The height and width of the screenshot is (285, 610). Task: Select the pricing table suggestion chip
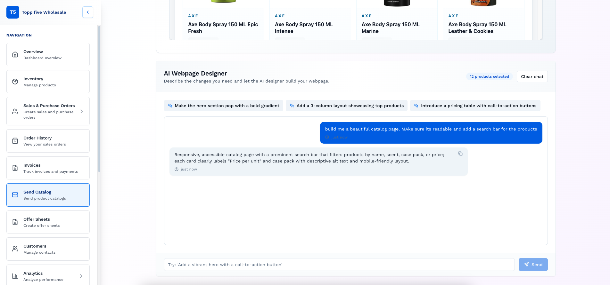[x=475, y=106]
